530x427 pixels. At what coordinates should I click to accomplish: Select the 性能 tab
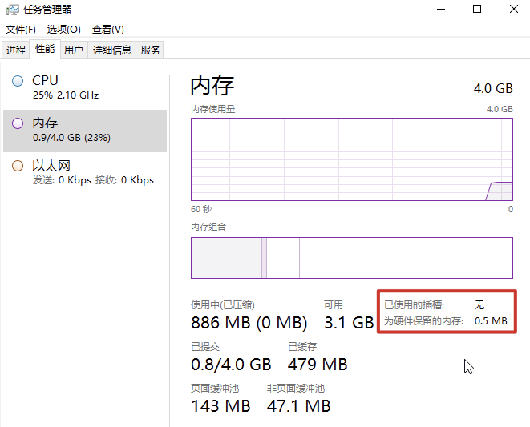point(45,49)
